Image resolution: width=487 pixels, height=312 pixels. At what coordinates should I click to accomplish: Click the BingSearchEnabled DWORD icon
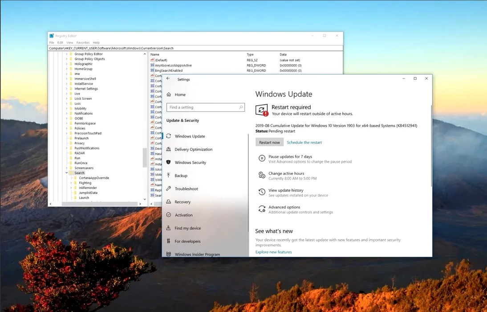(x=152, y=70)
